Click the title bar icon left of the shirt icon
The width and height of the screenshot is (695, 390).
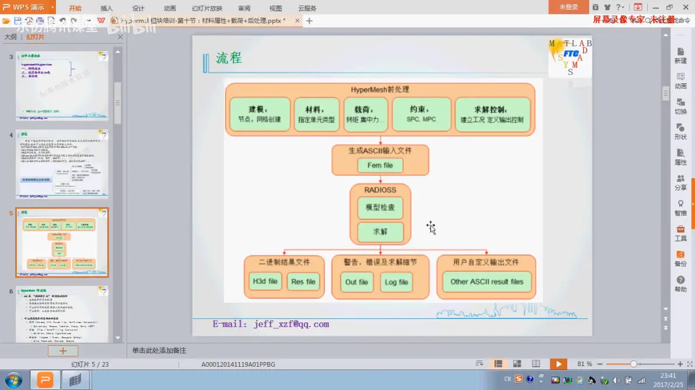[595, 7]
